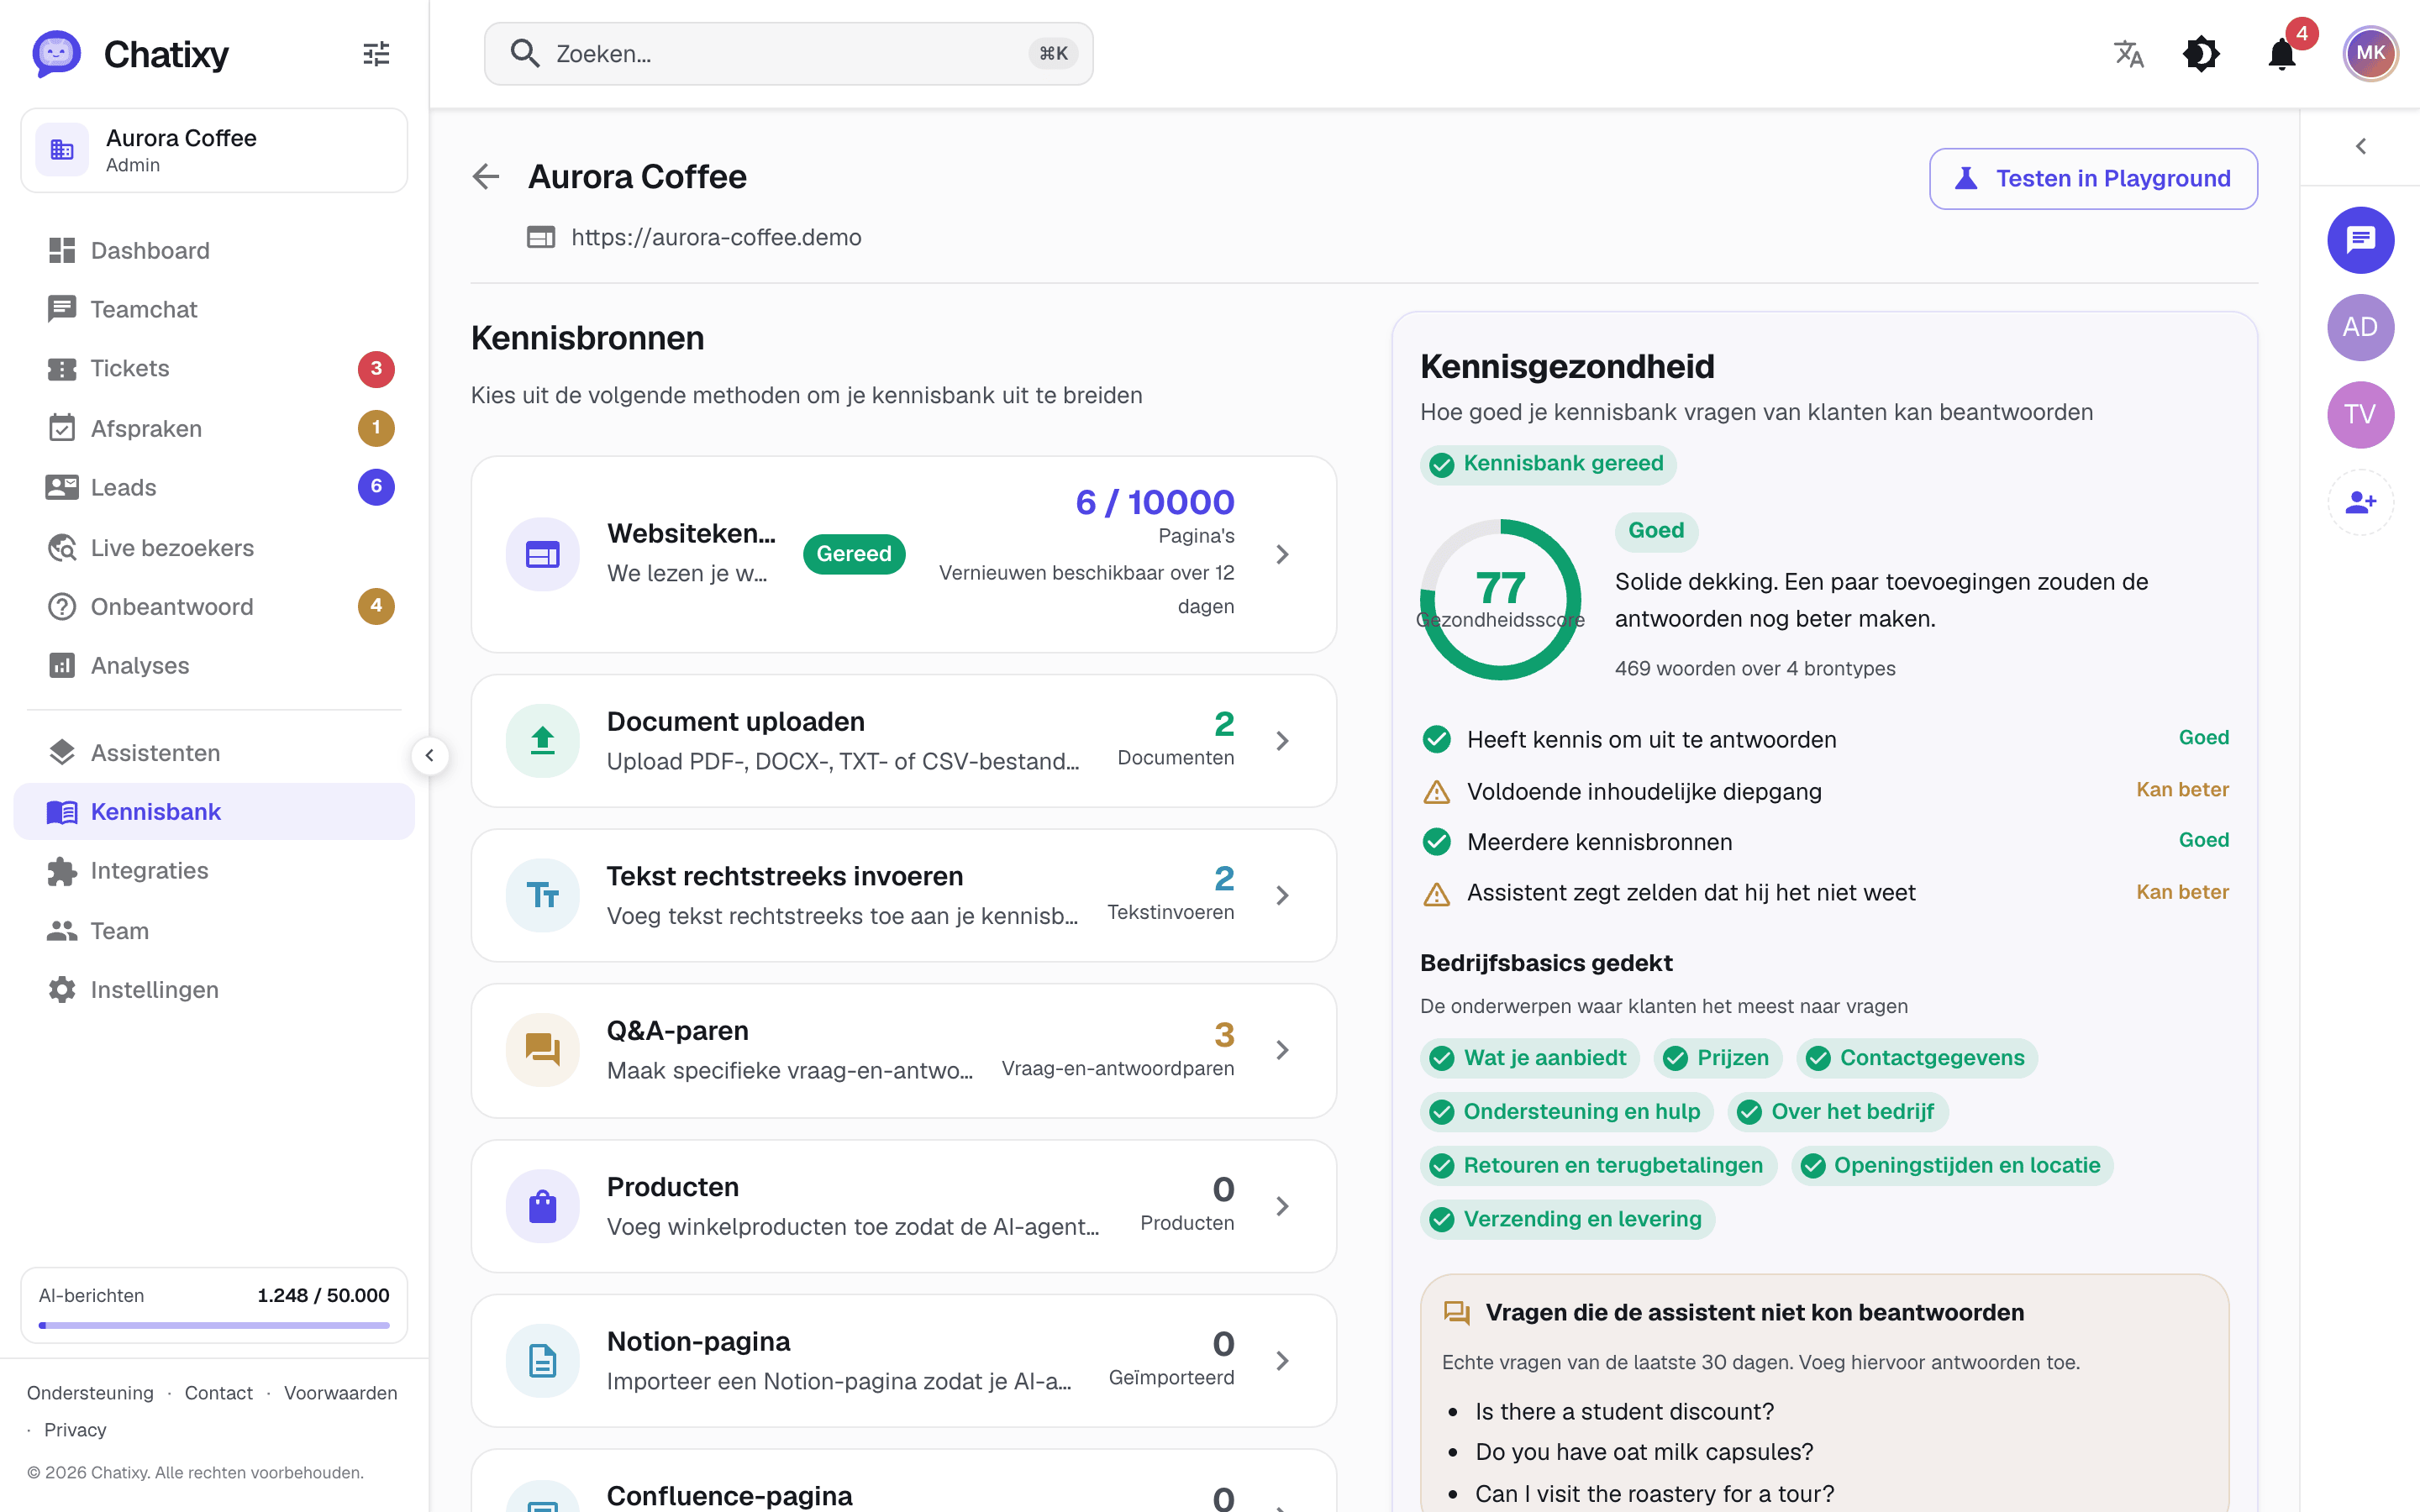Click the AI-berichten usage progress bar

point(214,1325)
